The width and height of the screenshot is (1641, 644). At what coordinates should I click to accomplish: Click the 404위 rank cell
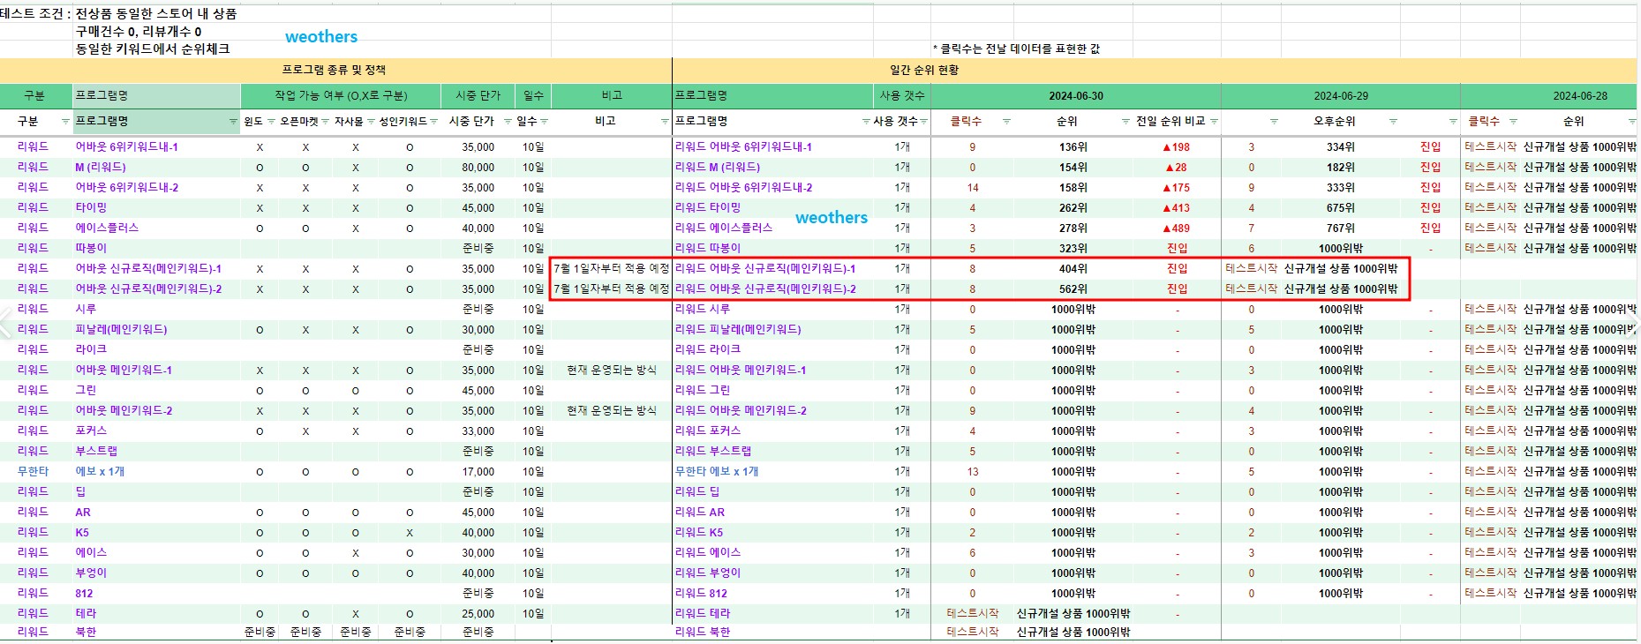click(x=1073, y=269)
